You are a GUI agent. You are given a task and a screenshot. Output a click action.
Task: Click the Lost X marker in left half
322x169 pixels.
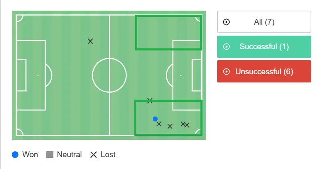point(90,41)
